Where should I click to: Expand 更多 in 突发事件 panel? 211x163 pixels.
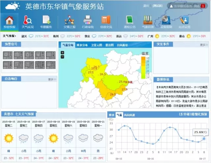tap(204, 45)
